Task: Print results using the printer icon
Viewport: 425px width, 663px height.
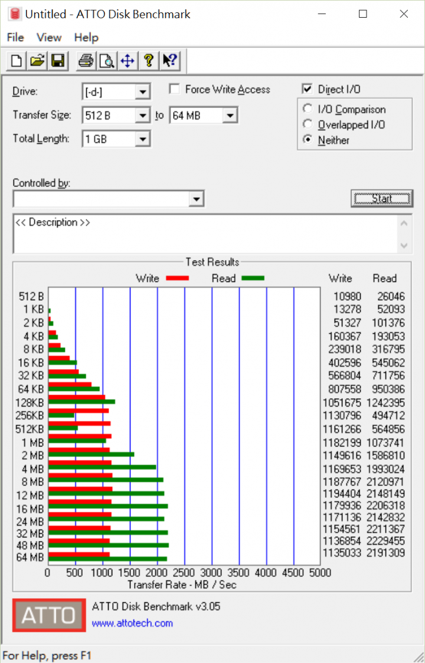Action: (x=86, y=61)
